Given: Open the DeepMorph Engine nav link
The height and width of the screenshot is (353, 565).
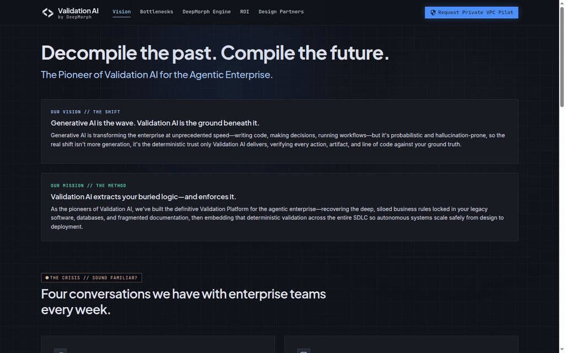Looking at the screenshot, I should coord(206,12).
